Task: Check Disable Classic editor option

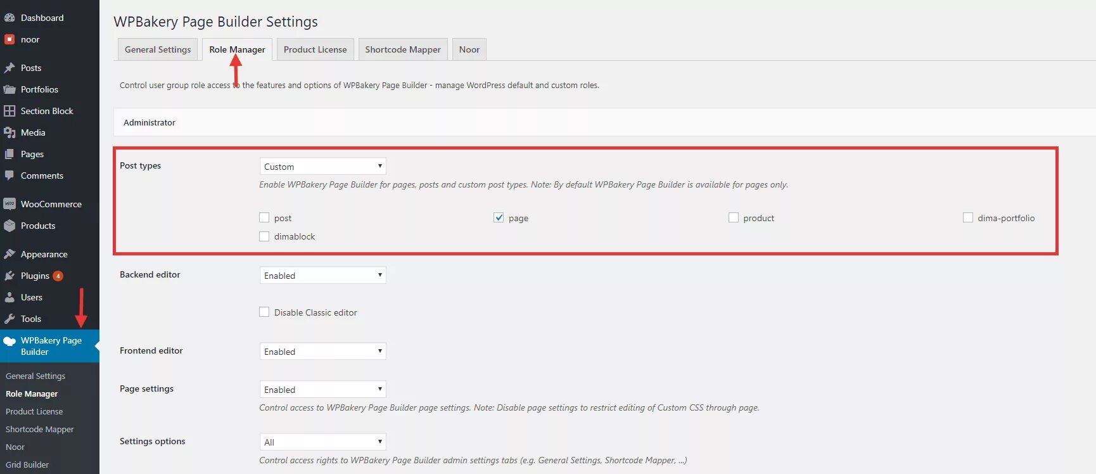Action: pos(264,312)
